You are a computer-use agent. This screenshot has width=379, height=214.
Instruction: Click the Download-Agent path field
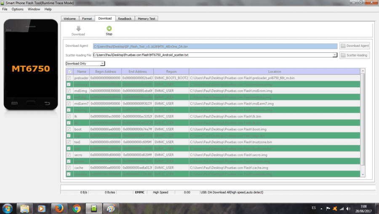[x=215, y=46]
